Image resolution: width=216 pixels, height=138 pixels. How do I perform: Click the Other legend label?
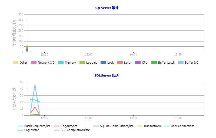click(x=24, y=63)
